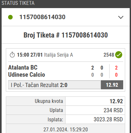This screenshot has width=131, height=133.
Task: Click the red Udinese final score 0
Action: click(x=116, y=75)
